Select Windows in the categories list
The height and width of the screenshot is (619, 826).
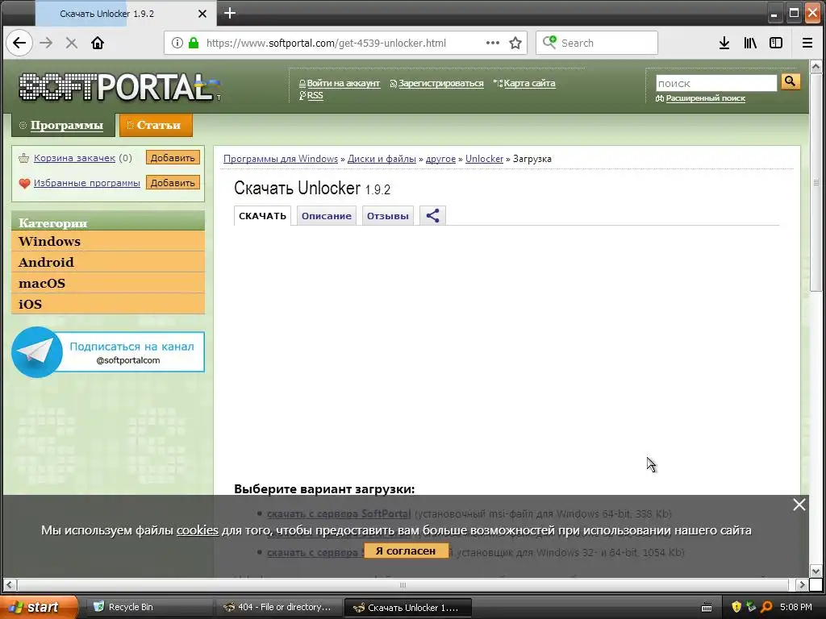click(108, 241)
